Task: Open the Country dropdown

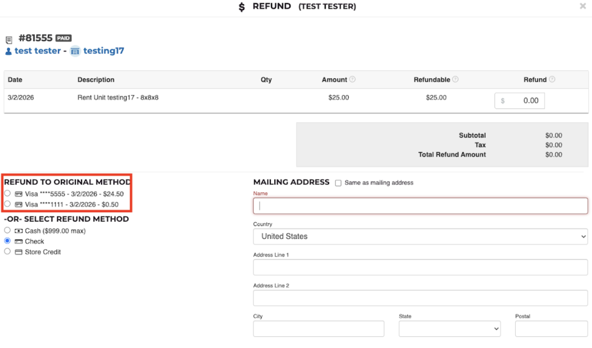Action: point(420,237)
